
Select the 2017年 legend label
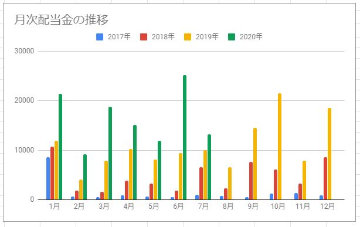point(119,37)
